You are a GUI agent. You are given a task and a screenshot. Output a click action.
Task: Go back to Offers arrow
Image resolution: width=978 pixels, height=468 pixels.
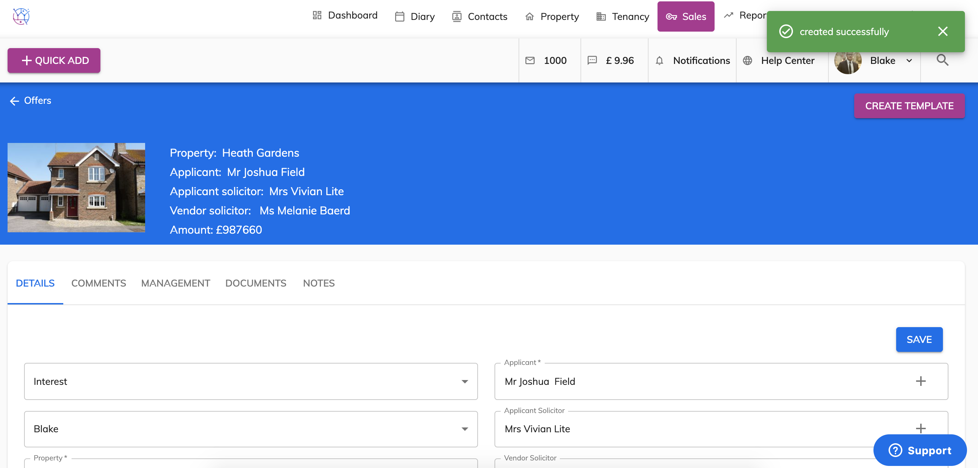[14, 101]
